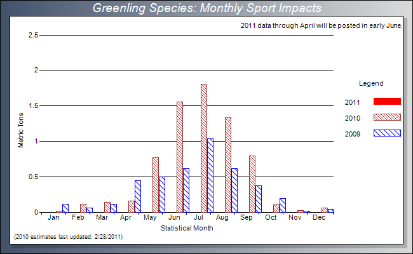
Task: Click the Statistical Month axis title
Action: [x=187, y=228]
